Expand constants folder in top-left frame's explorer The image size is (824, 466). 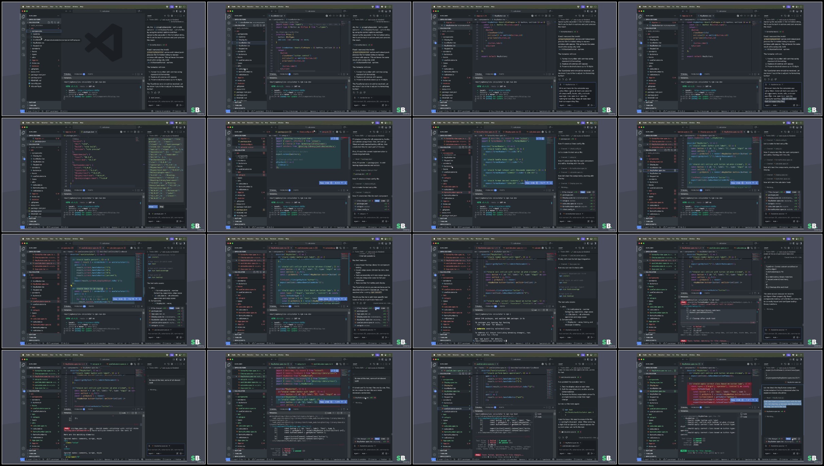click(x=36, y=49)
